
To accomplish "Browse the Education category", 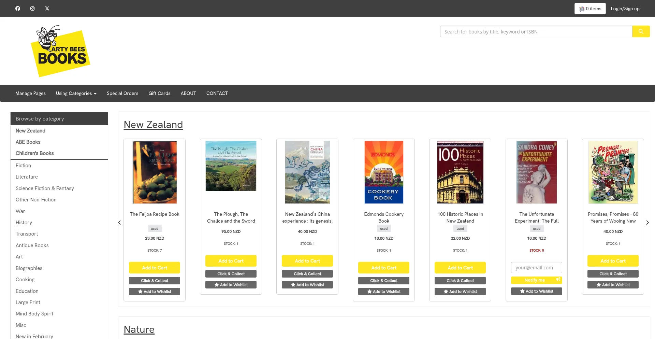I will (27, 291).
